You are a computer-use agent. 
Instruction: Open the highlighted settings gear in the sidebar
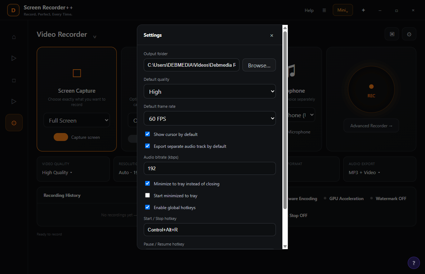coord(14,123)
